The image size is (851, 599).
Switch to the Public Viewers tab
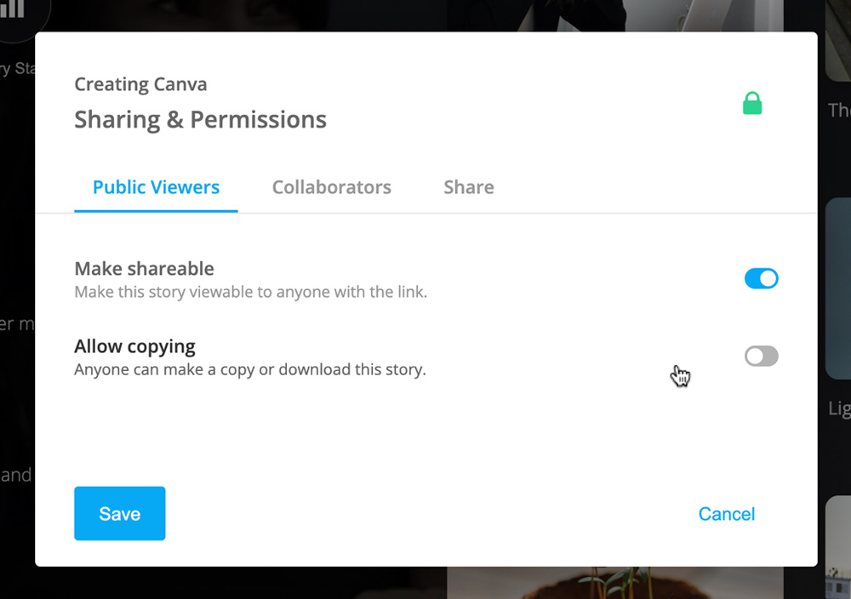click(x=156, y=187)
